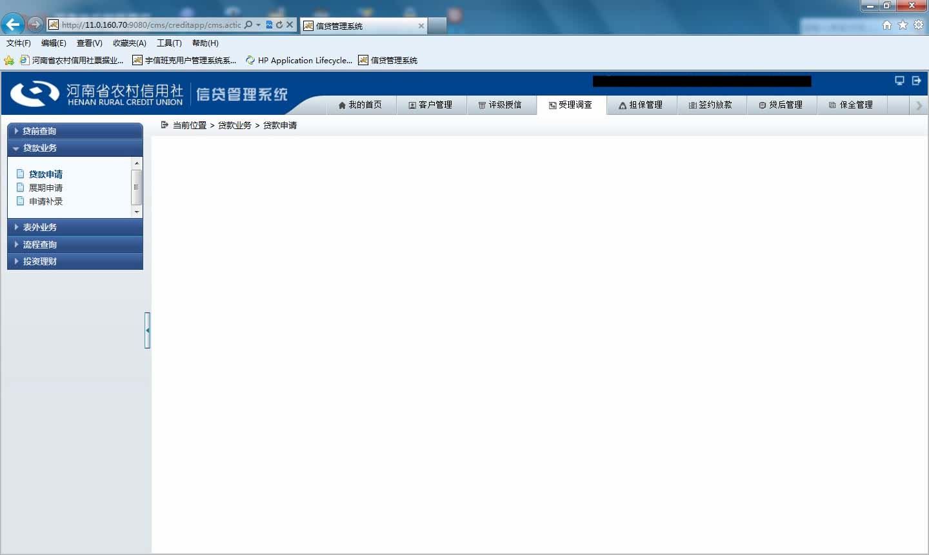Click the compatibility view icon in address bar

pyautogui.click(x=269, y=25)
